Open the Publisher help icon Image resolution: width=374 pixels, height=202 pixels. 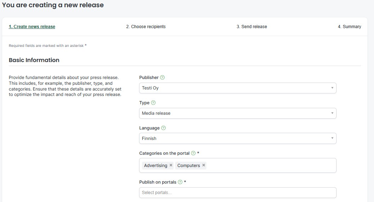(x=162, y=77)
